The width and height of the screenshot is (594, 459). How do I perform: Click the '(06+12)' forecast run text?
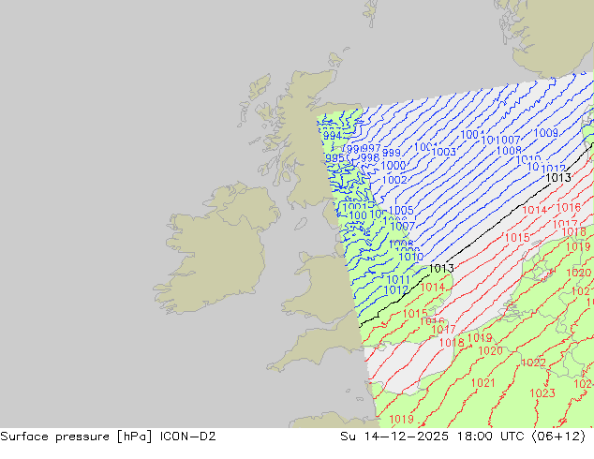point(558,437)
